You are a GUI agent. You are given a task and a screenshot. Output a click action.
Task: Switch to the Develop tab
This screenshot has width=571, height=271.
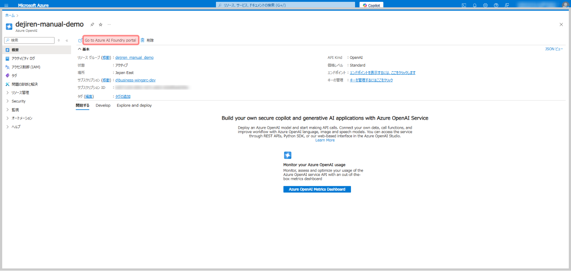(x=103, y=105)
